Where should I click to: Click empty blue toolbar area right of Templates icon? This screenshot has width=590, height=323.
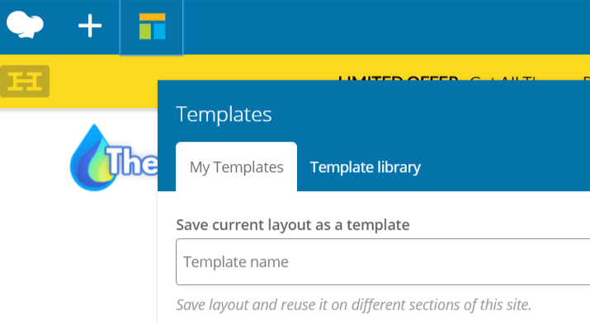(x=386, y=27)
